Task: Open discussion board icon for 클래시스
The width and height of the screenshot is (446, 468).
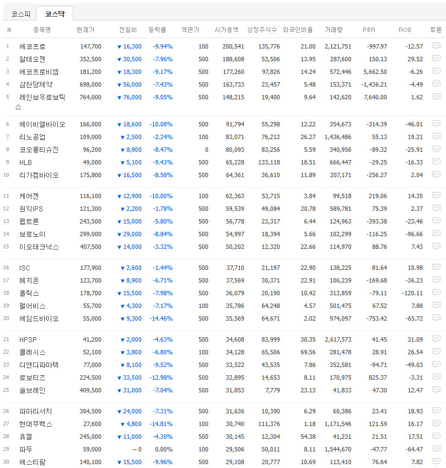Action: click(x=436, y=352)
